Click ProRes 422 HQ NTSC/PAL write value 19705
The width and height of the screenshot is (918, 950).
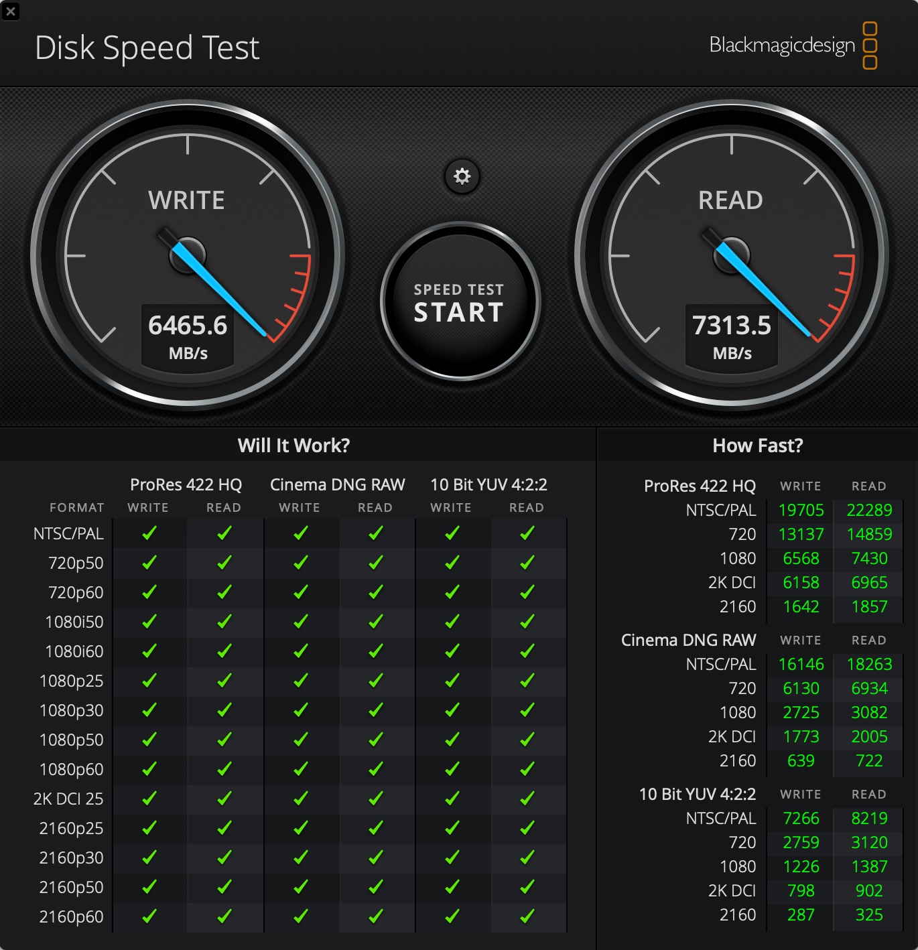point(801,511)
